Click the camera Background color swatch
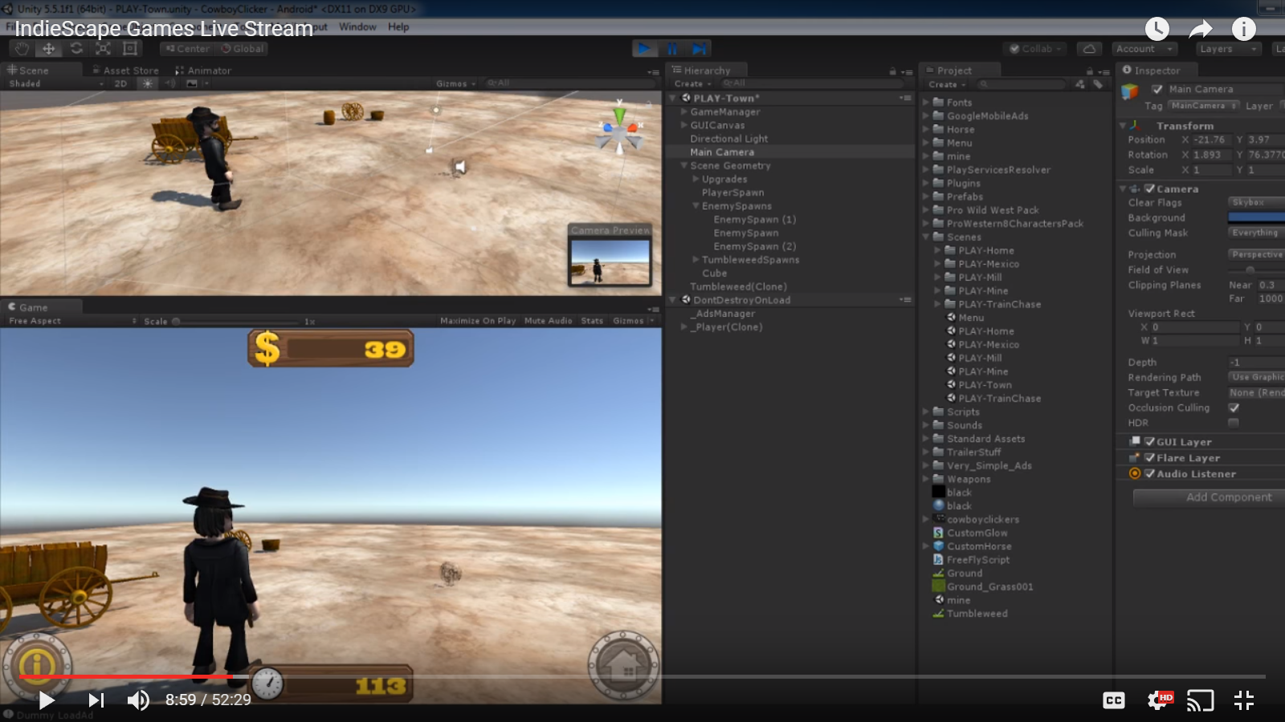Image resolution: width=1285 pixels, height=722 pixels. pos(1256,217)
